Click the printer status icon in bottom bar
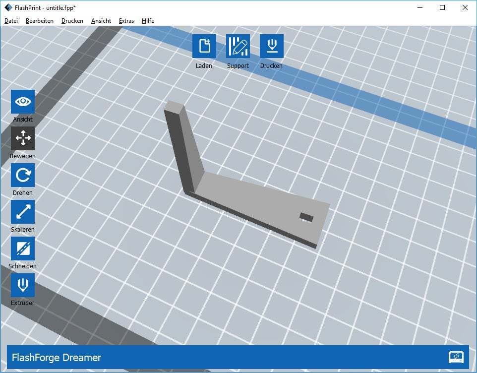 456,357
